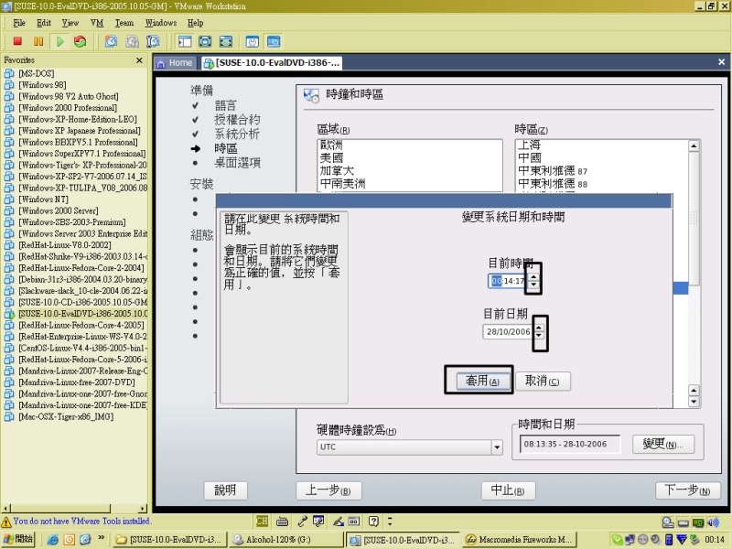Switch to Alcohol 120% taskbar window

coord(285,540)
